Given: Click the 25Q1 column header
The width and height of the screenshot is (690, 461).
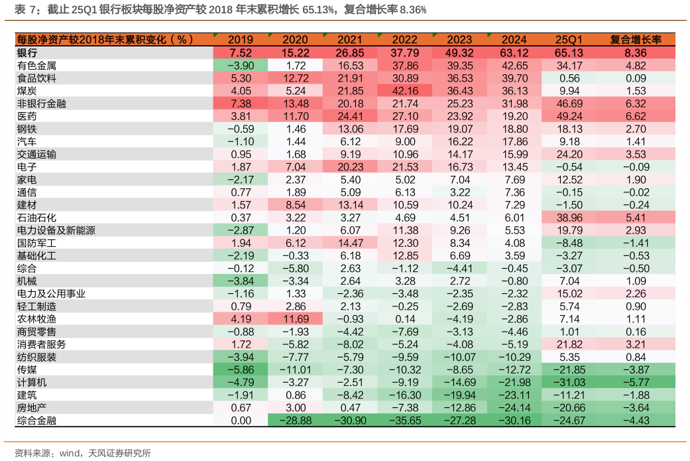Looking at the screenshot, I should [x=569, y=40].
